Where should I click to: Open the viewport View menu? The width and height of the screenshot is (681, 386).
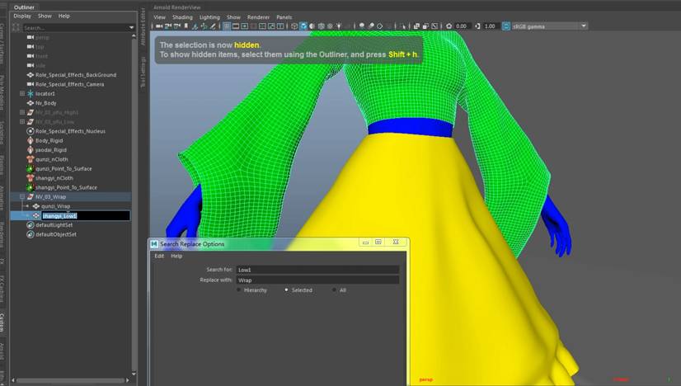[x=159, y=17]
